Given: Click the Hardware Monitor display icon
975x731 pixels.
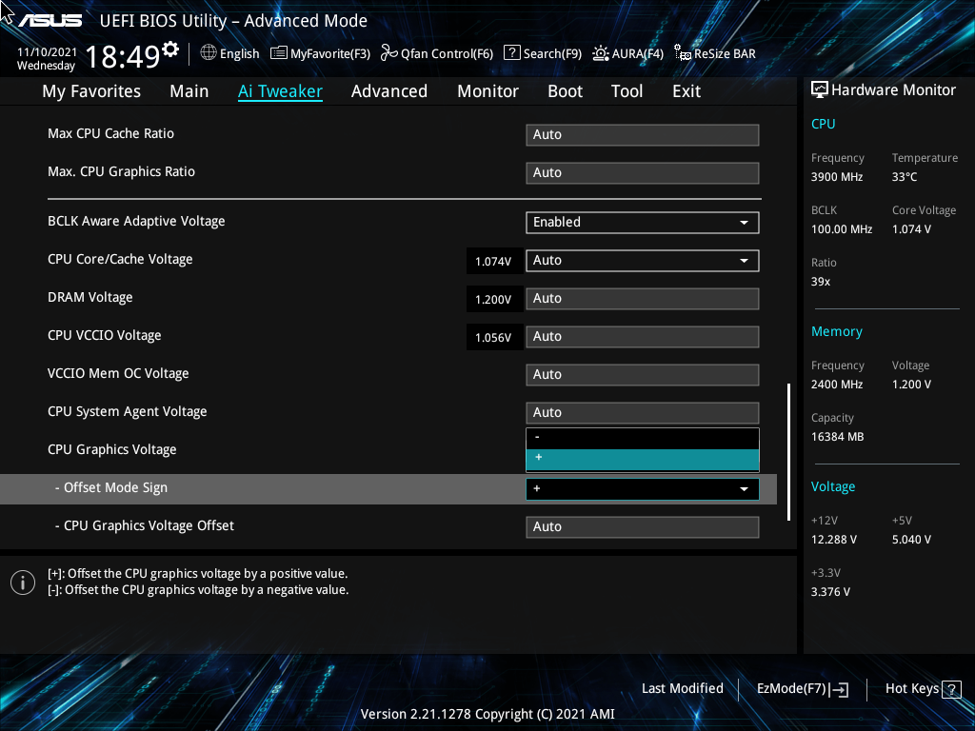Looking at the screenshot, I should [820, 90].
